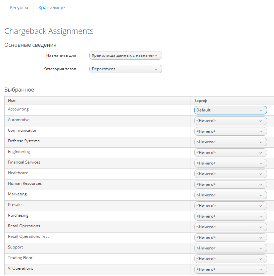
Task: Open the Financial Services rate dropdown
Action: click(230, 163)
